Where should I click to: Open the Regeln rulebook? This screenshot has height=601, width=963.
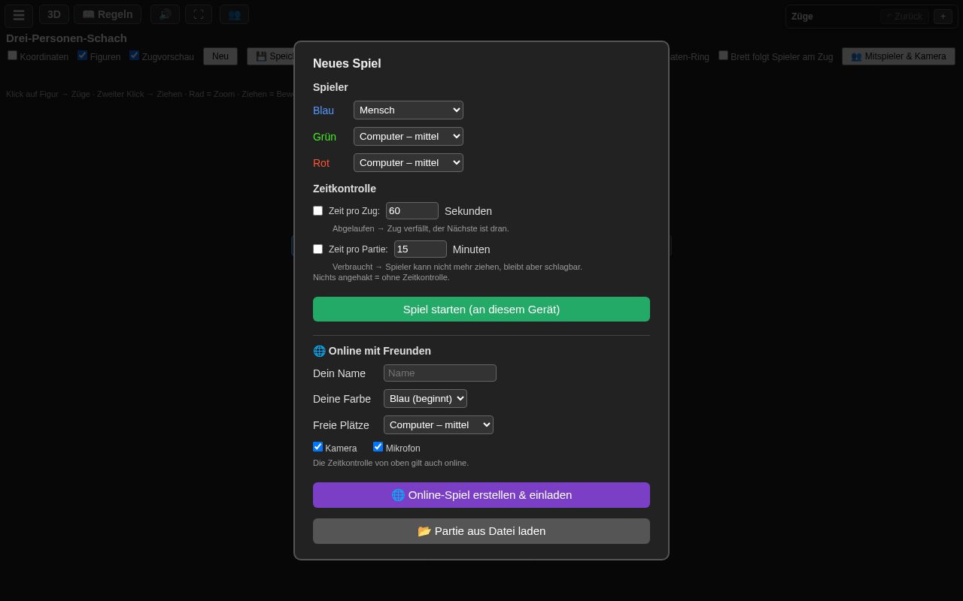108,14
